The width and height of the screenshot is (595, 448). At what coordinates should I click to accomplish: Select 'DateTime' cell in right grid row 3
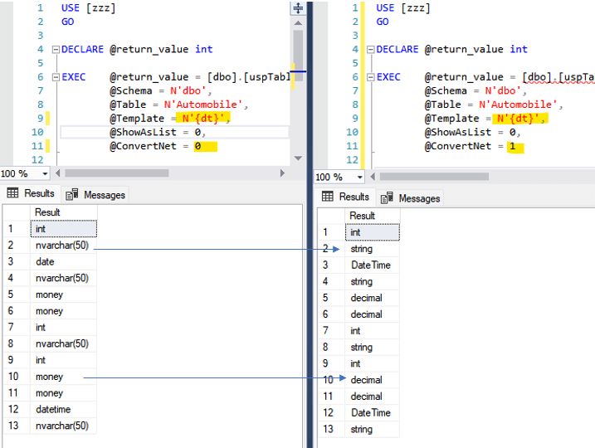[x=373, y=265]
